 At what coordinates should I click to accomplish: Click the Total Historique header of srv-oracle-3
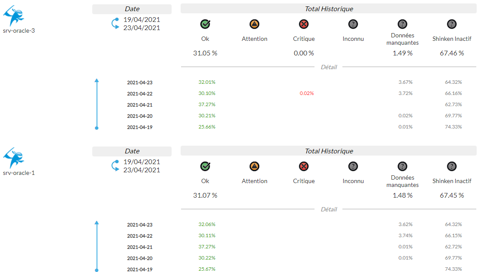[329, 9]
